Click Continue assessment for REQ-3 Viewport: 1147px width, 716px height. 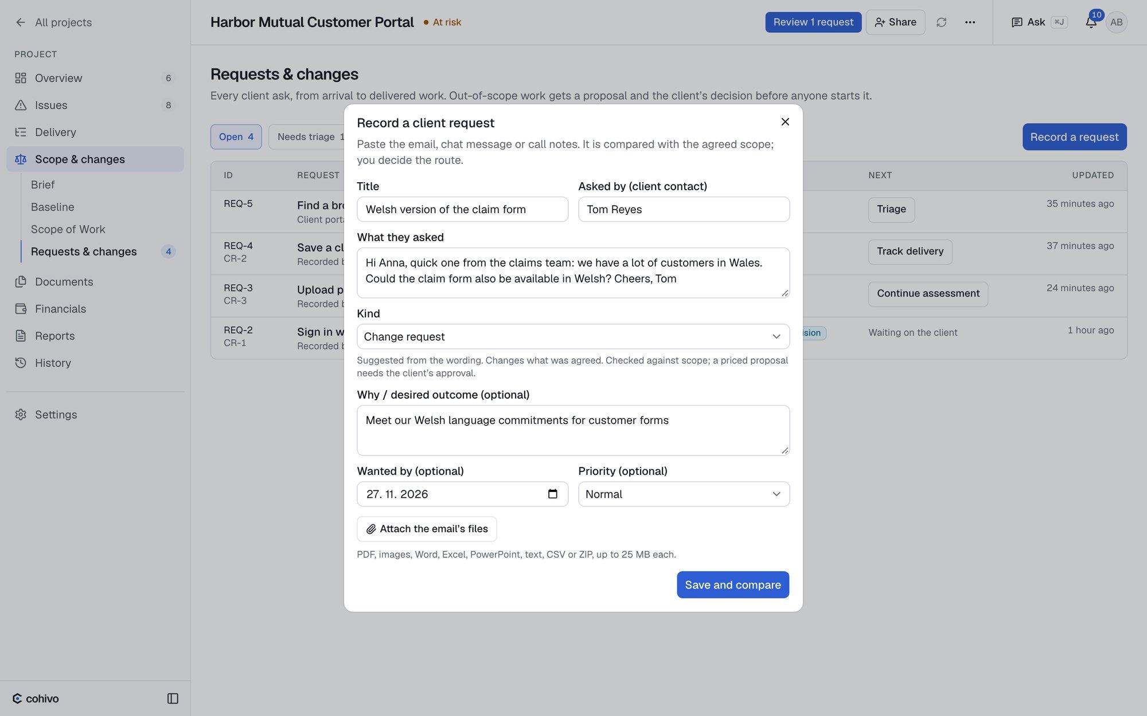tap(928, 294)
